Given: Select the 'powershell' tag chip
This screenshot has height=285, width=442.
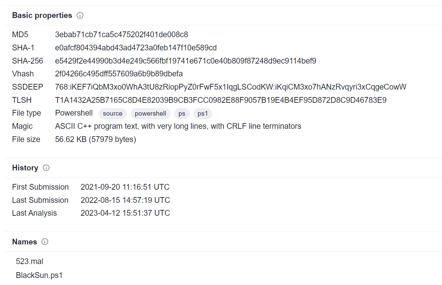Looking at the screenshot, I should tap(150, 114).
